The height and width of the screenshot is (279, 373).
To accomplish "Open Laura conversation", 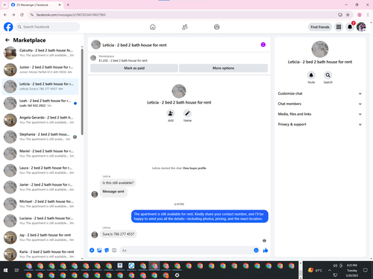I will (40, 170).
